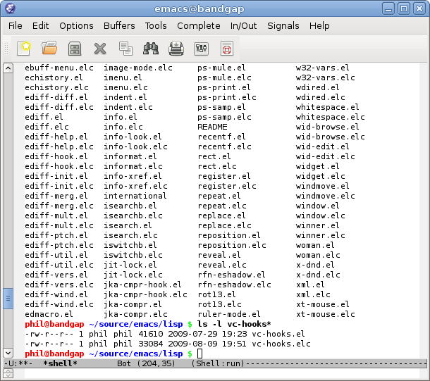Open the Signals menu

[283, 26]
